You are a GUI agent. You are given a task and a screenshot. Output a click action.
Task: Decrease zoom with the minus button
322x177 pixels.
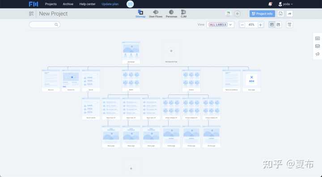tap(242, 25)
